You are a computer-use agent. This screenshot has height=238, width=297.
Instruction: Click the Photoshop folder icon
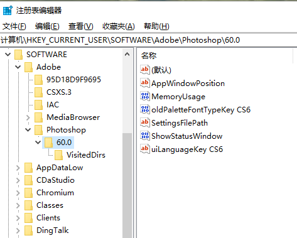point(38,130)
